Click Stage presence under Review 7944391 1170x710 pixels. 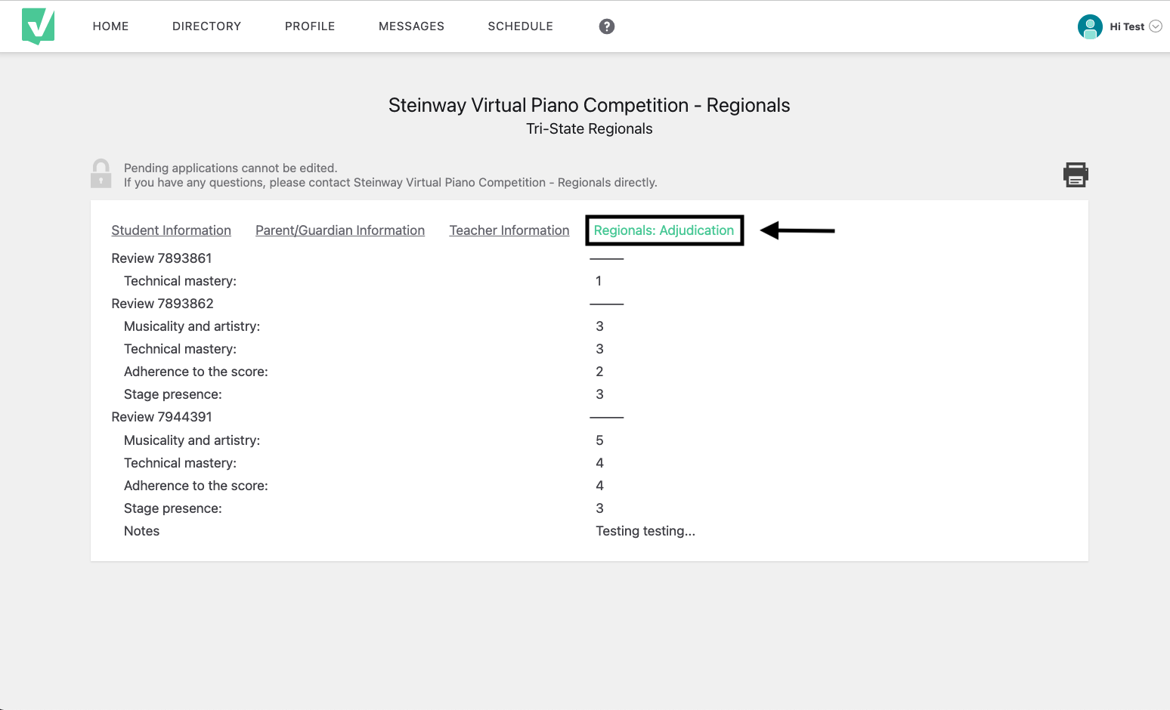coord(173,508)
